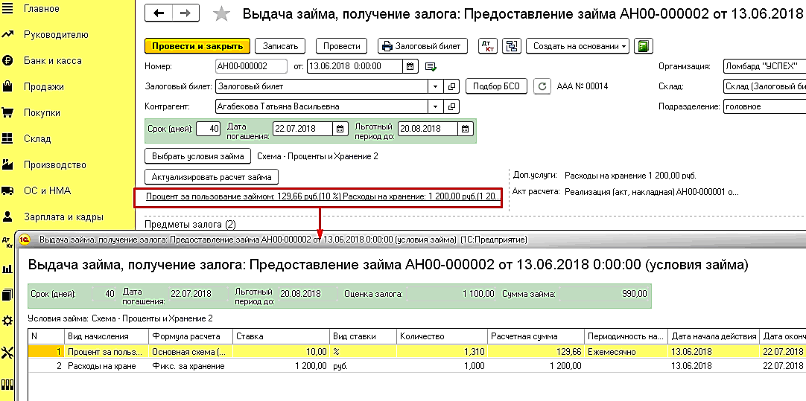
Task: Open the document structure icon in toolbar
Action: [x=512, y=45]
